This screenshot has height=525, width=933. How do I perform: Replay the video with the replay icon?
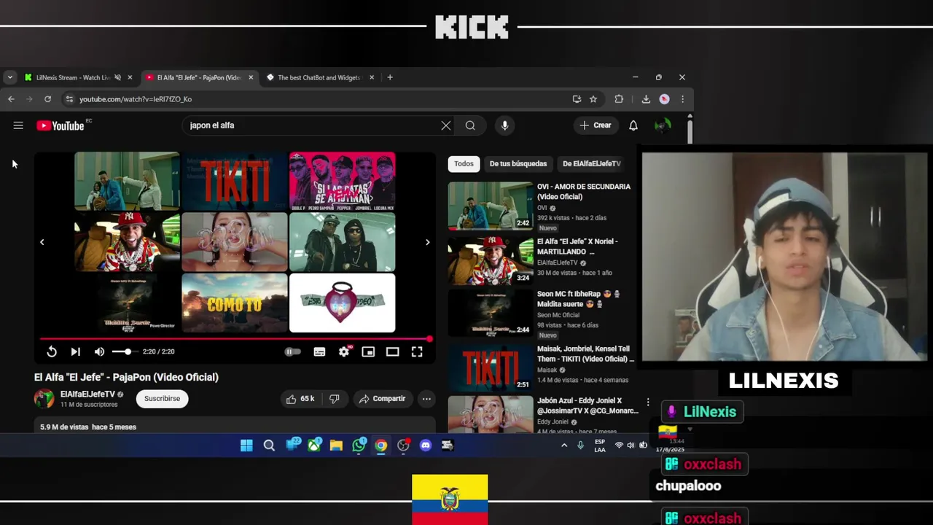[x=52, y=351]
